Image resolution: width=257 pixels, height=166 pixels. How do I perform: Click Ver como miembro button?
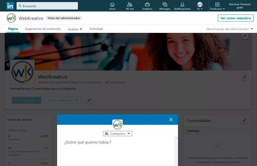(x=236, y=18)
